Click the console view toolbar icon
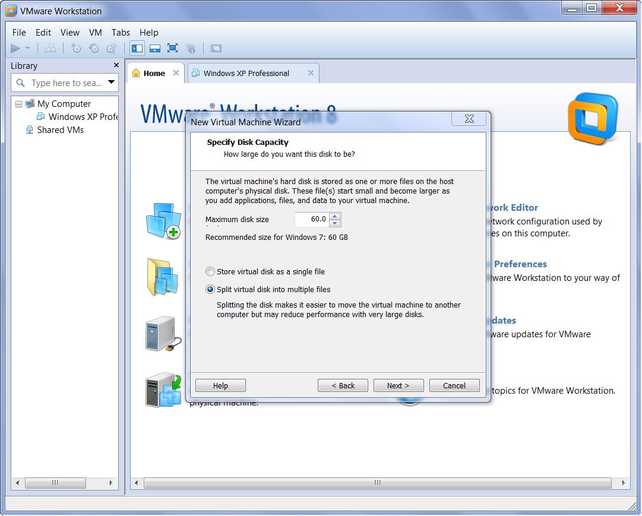Viewport: 642px width, 516px height. (216, 48)
